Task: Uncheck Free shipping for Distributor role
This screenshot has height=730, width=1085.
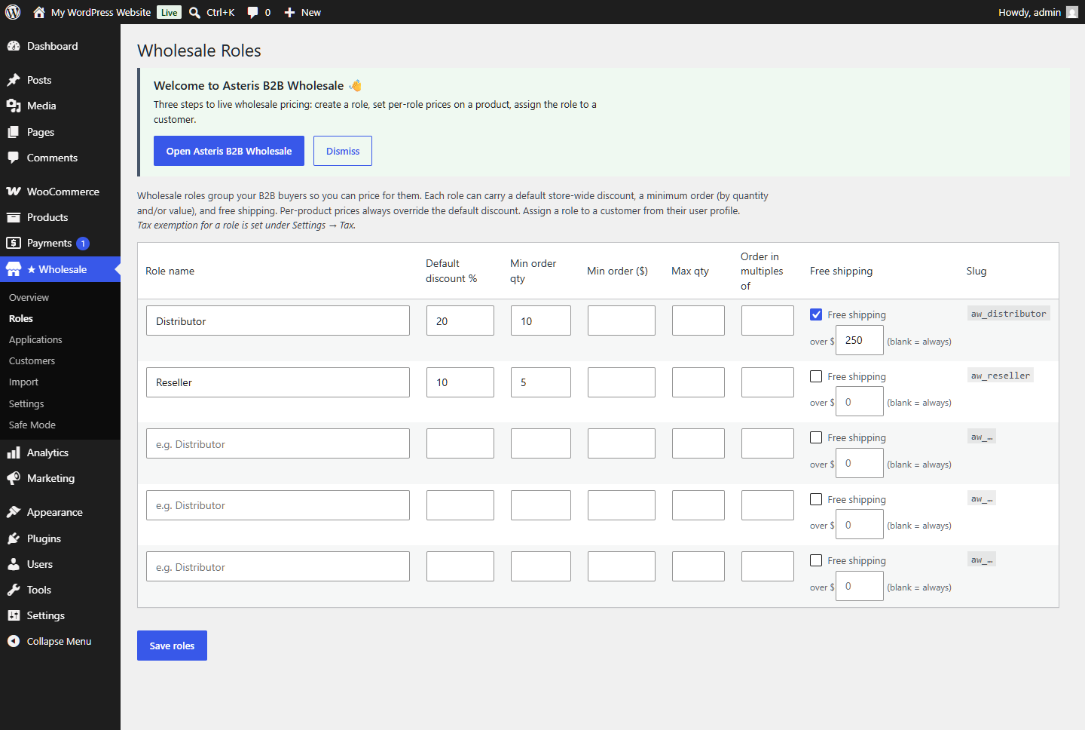Action: point(816,314)
